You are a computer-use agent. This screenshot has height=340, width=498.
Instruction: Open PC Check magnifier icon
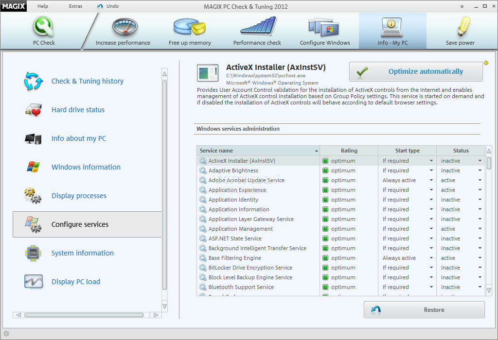click(x=44, y=27)
